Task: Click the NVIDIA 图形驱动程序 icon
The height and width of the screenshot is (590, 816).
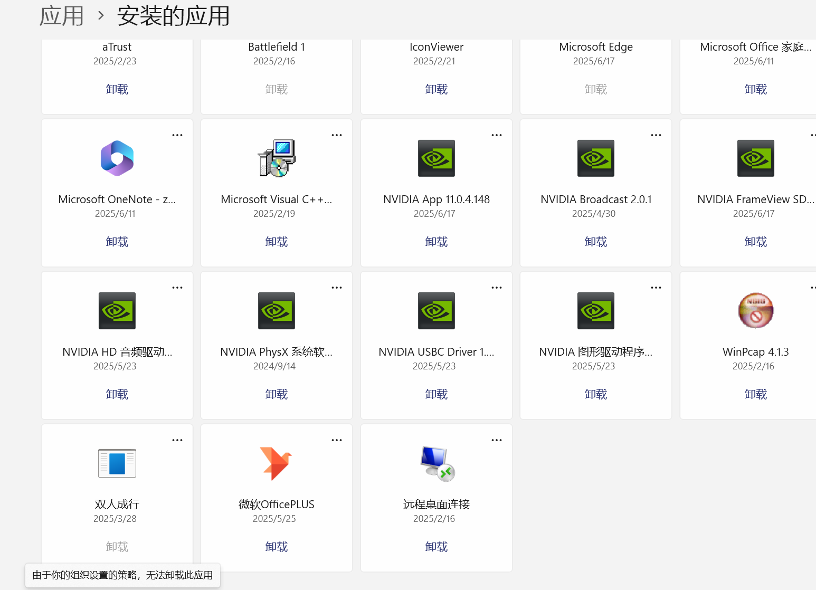Action: [596, 311]
